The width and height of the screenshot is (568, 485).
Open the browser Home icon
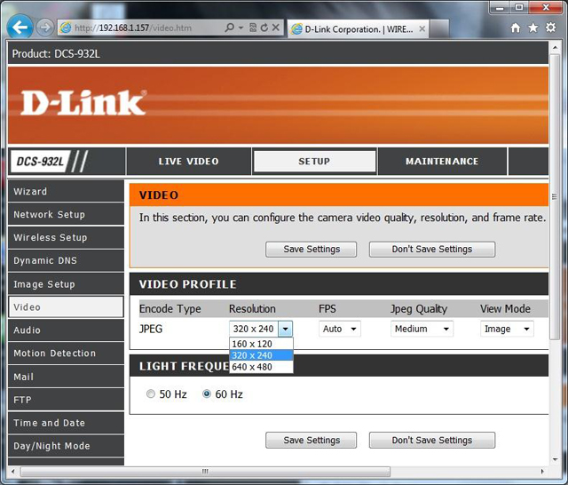point(516,28)
